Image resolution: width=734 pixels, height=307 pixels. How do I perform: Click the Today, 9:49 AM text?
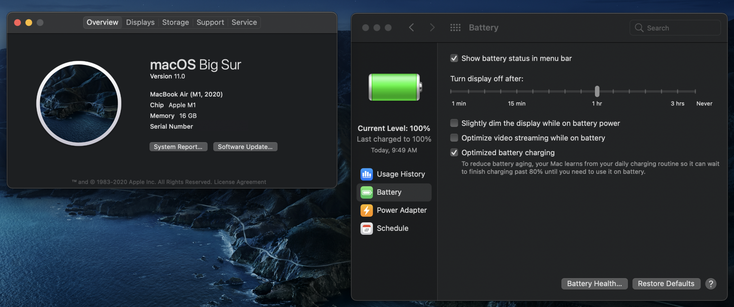(x=394, y=150)
